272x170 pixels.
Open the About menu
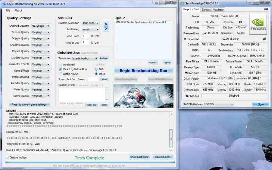pos(18,11)
